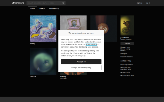164x102 pixels.
Task: Open the Privacy Policy link
Action: [x=91, y=44]
